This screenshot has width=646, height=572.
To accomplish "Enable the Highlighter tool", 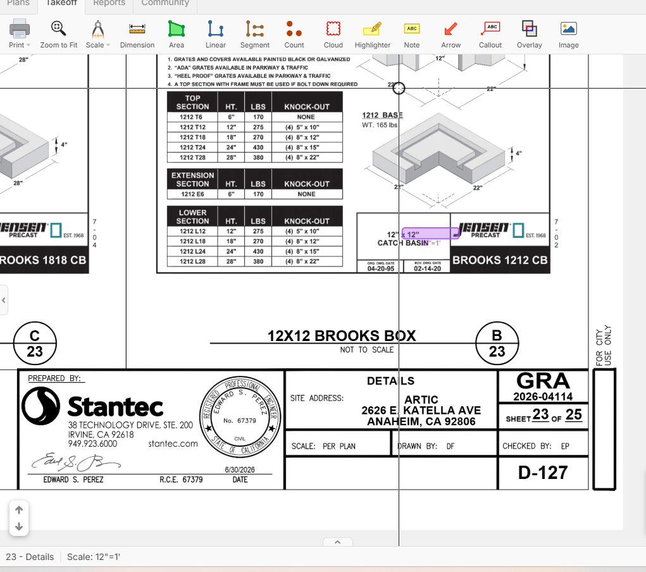I will (x=373, y=29).
